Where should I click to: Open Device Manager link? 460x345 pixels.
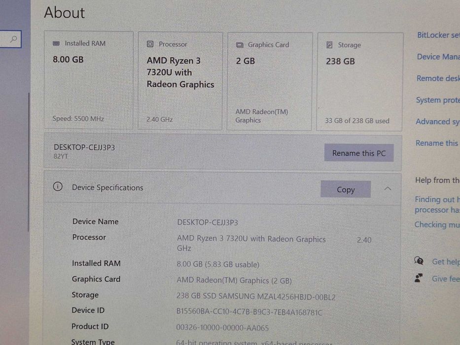pos(438,57)
